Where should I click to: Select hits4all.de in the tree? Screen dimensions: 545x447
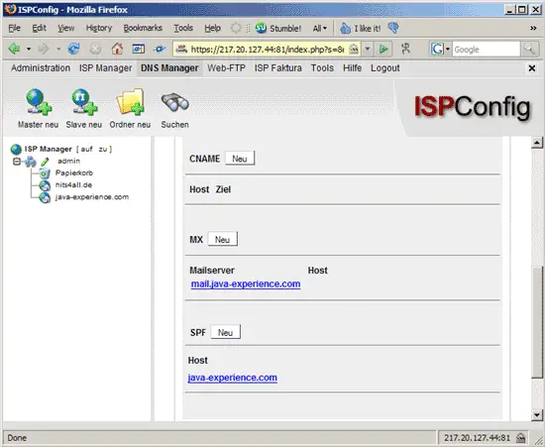(x=73, y=185)
